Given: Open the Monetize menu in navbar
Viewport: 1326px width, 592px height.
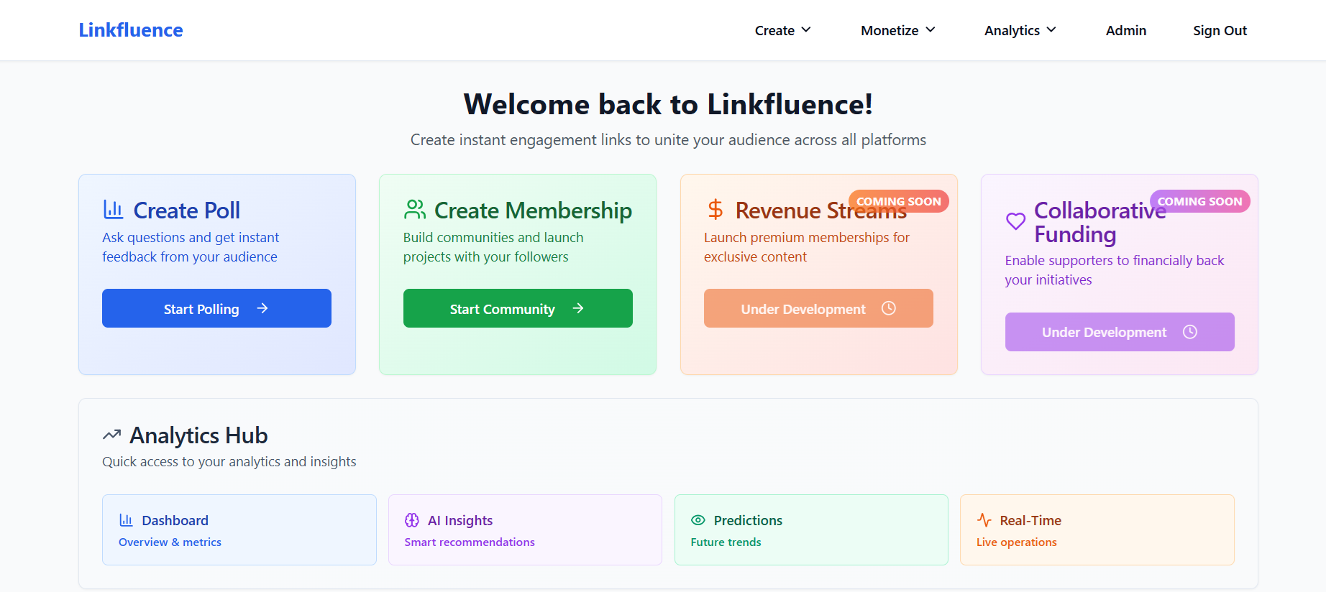Looking at the screenshot, I should [897, 30].
